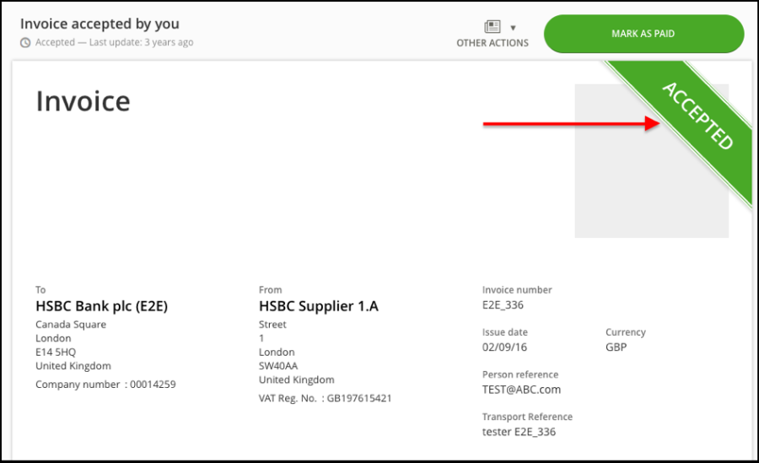Select the GBP currency value
The image size is (759, 463).
point(616,347)
